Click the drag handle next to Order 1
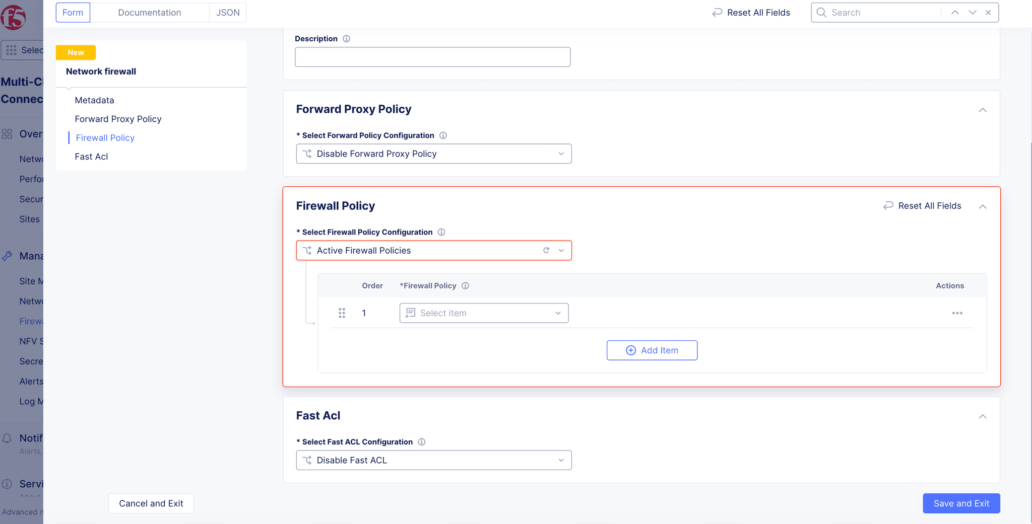Viewport: 1032px width, 524px height. [x=342, y=313]
